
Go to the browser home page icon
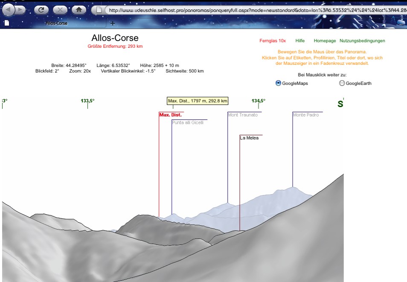pyautogui.click(x=78, y=9)
